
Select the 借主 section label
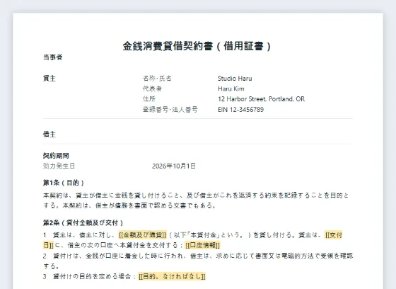pos(49,134)
